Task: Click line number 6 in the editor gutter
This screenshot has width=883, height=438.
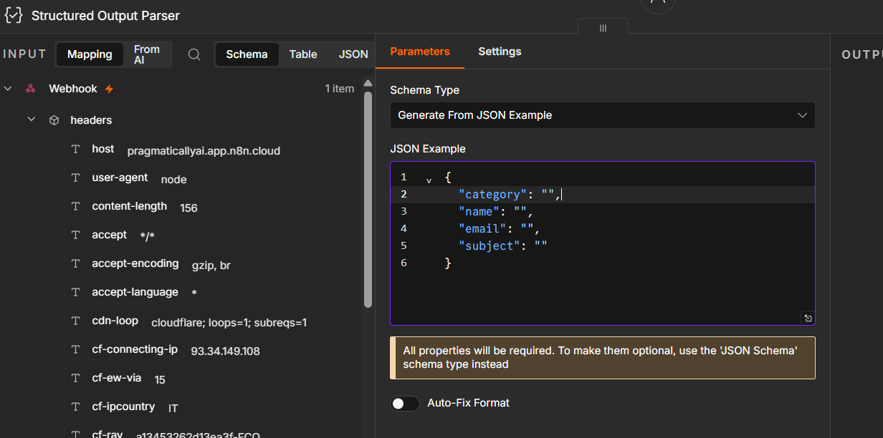Action: click(404, 263)
